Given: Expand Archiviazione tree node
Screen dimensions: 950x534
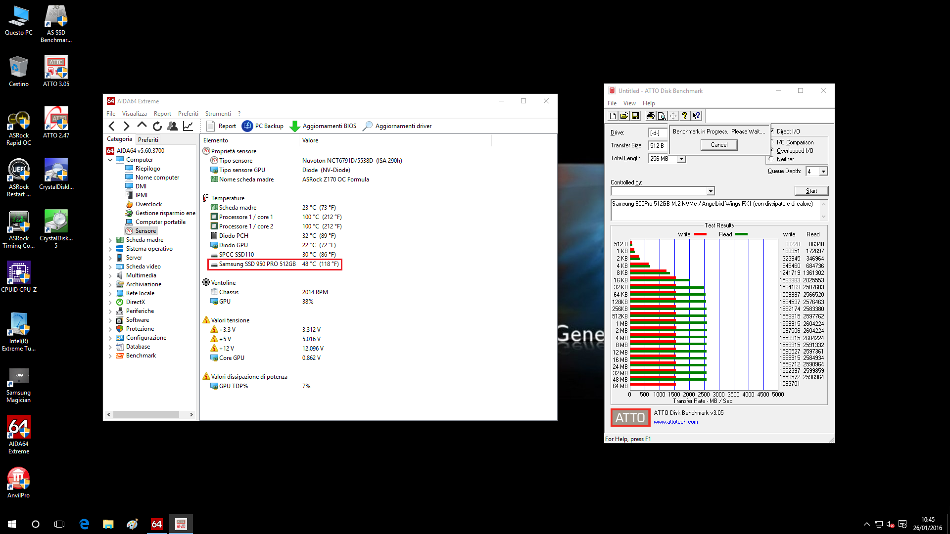Looking at the screenshot, I should pyautogui.click(x=110, y=284).
